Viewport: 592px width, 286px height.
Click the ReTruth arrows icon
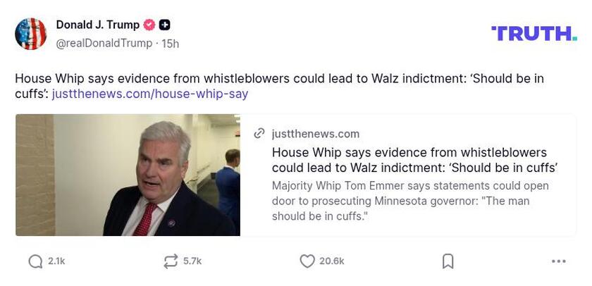171,261
